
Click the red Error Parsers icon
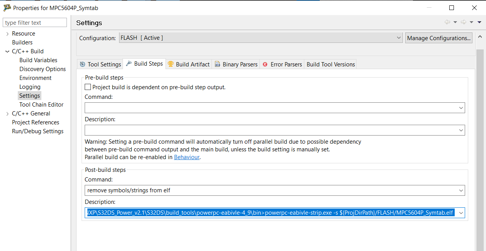[266, 64]
